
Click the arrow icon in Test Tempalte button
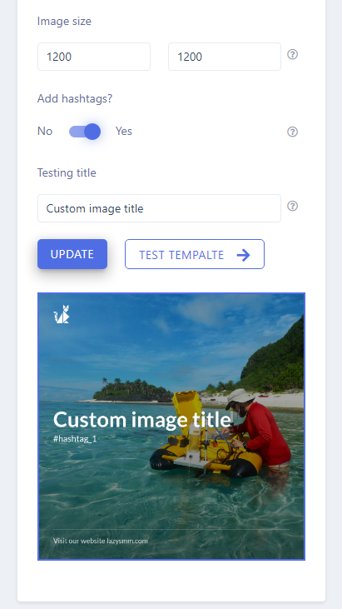click(x=243, y=255)
